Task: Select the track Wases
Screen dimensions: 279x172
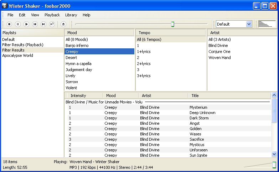Action: 169,134
